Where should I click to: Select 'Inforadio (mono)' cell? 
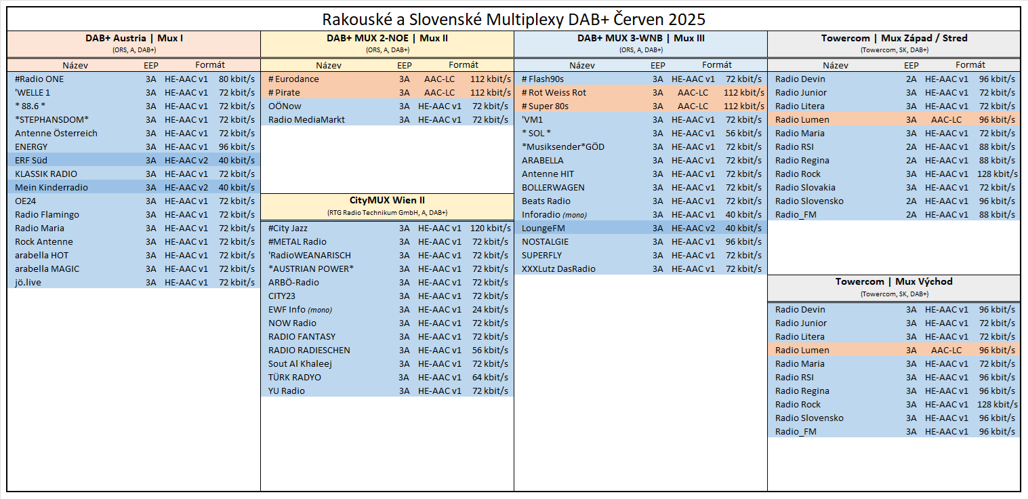point(554,214)
